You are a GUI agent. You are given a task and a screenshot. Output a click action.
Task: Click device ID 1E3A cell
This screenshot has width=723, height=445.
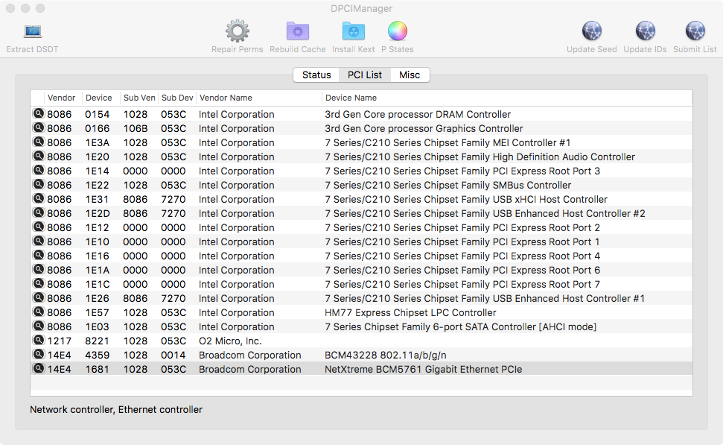click(x=98, y=142)
